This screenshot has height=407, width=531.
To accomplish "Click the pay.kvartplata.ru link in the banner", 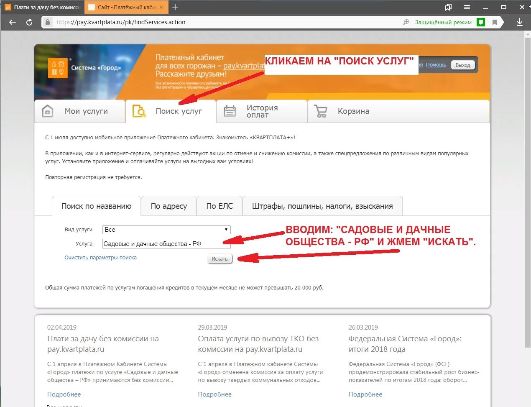I will tap(244, 66).
